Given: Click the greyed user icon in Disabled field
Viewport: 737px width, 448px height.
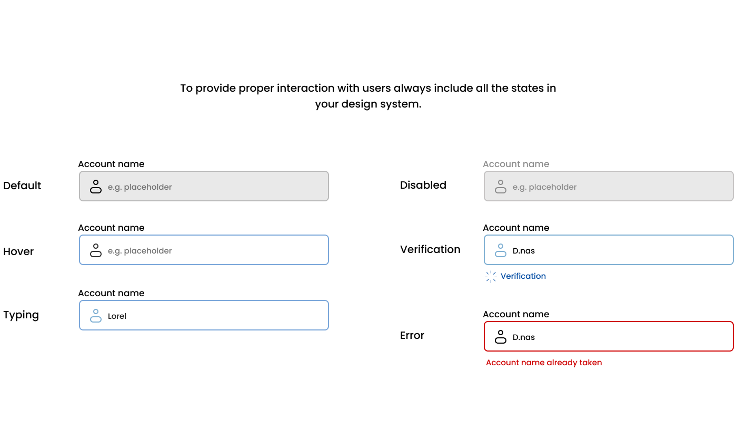Looking at the screenshot, I should click(501, 187).
